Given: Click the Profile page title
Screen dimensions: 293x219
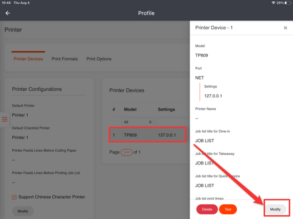Looking at the screenshot, I should (x=146, y=13).
